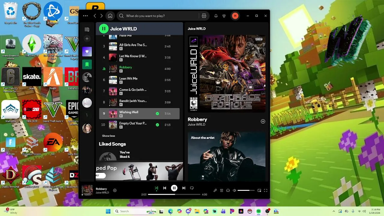Select the FiveM desktop shortcut
384x216 pixels.
53,79
